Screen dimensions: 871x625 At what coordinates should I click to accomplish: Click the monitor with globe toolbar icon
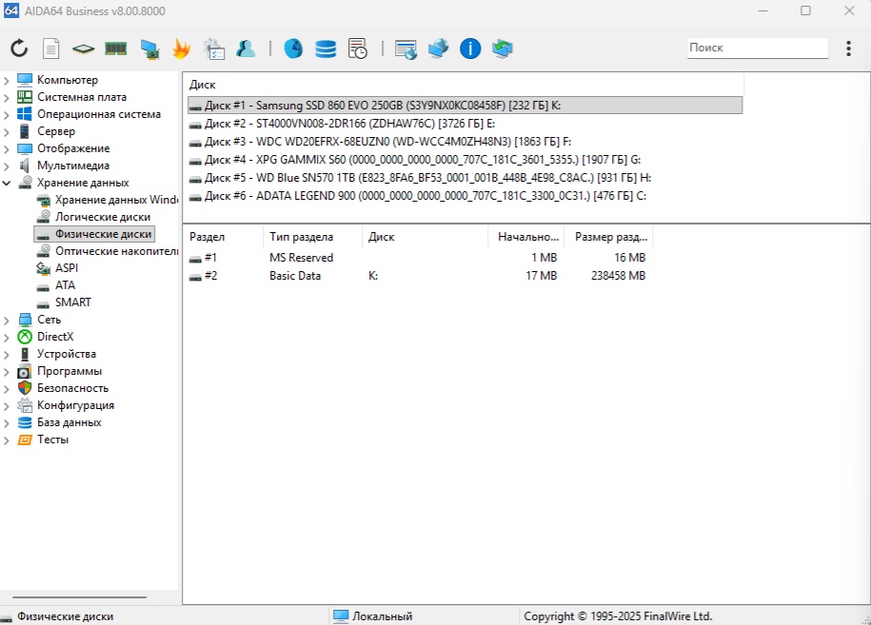click(x=438, y=49)
